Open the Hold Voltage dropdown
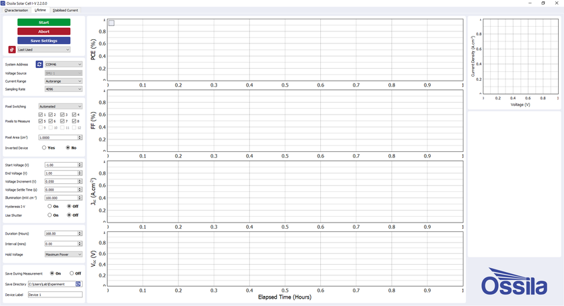564x306 pixels. [63, 255]
